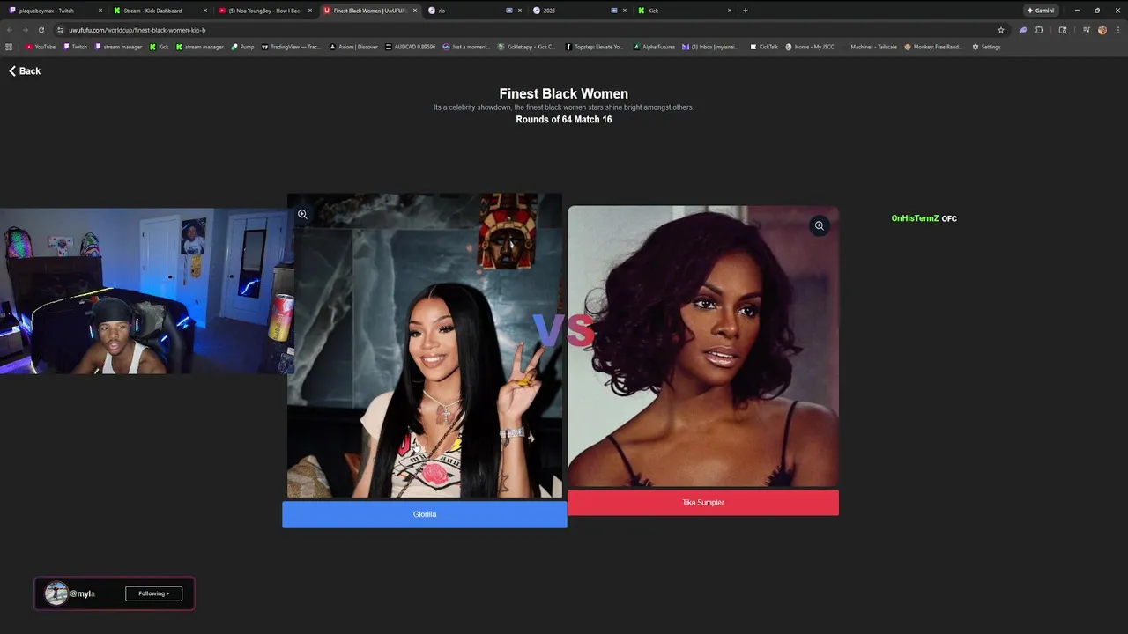1128x634 pixels.
Task: Open the Inbox mail bookmark
Action: point(710,47)
